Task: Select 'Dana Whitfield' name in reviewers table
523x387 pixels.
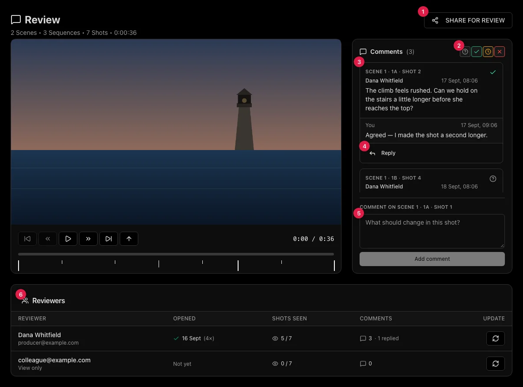Action: coord(39,334)
